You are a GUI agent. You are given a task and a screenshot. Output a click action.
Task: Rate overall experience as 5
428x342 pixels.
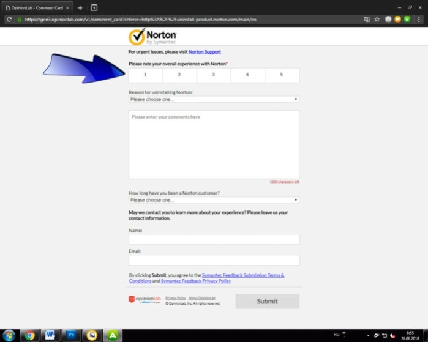click(x=282, y=75)
